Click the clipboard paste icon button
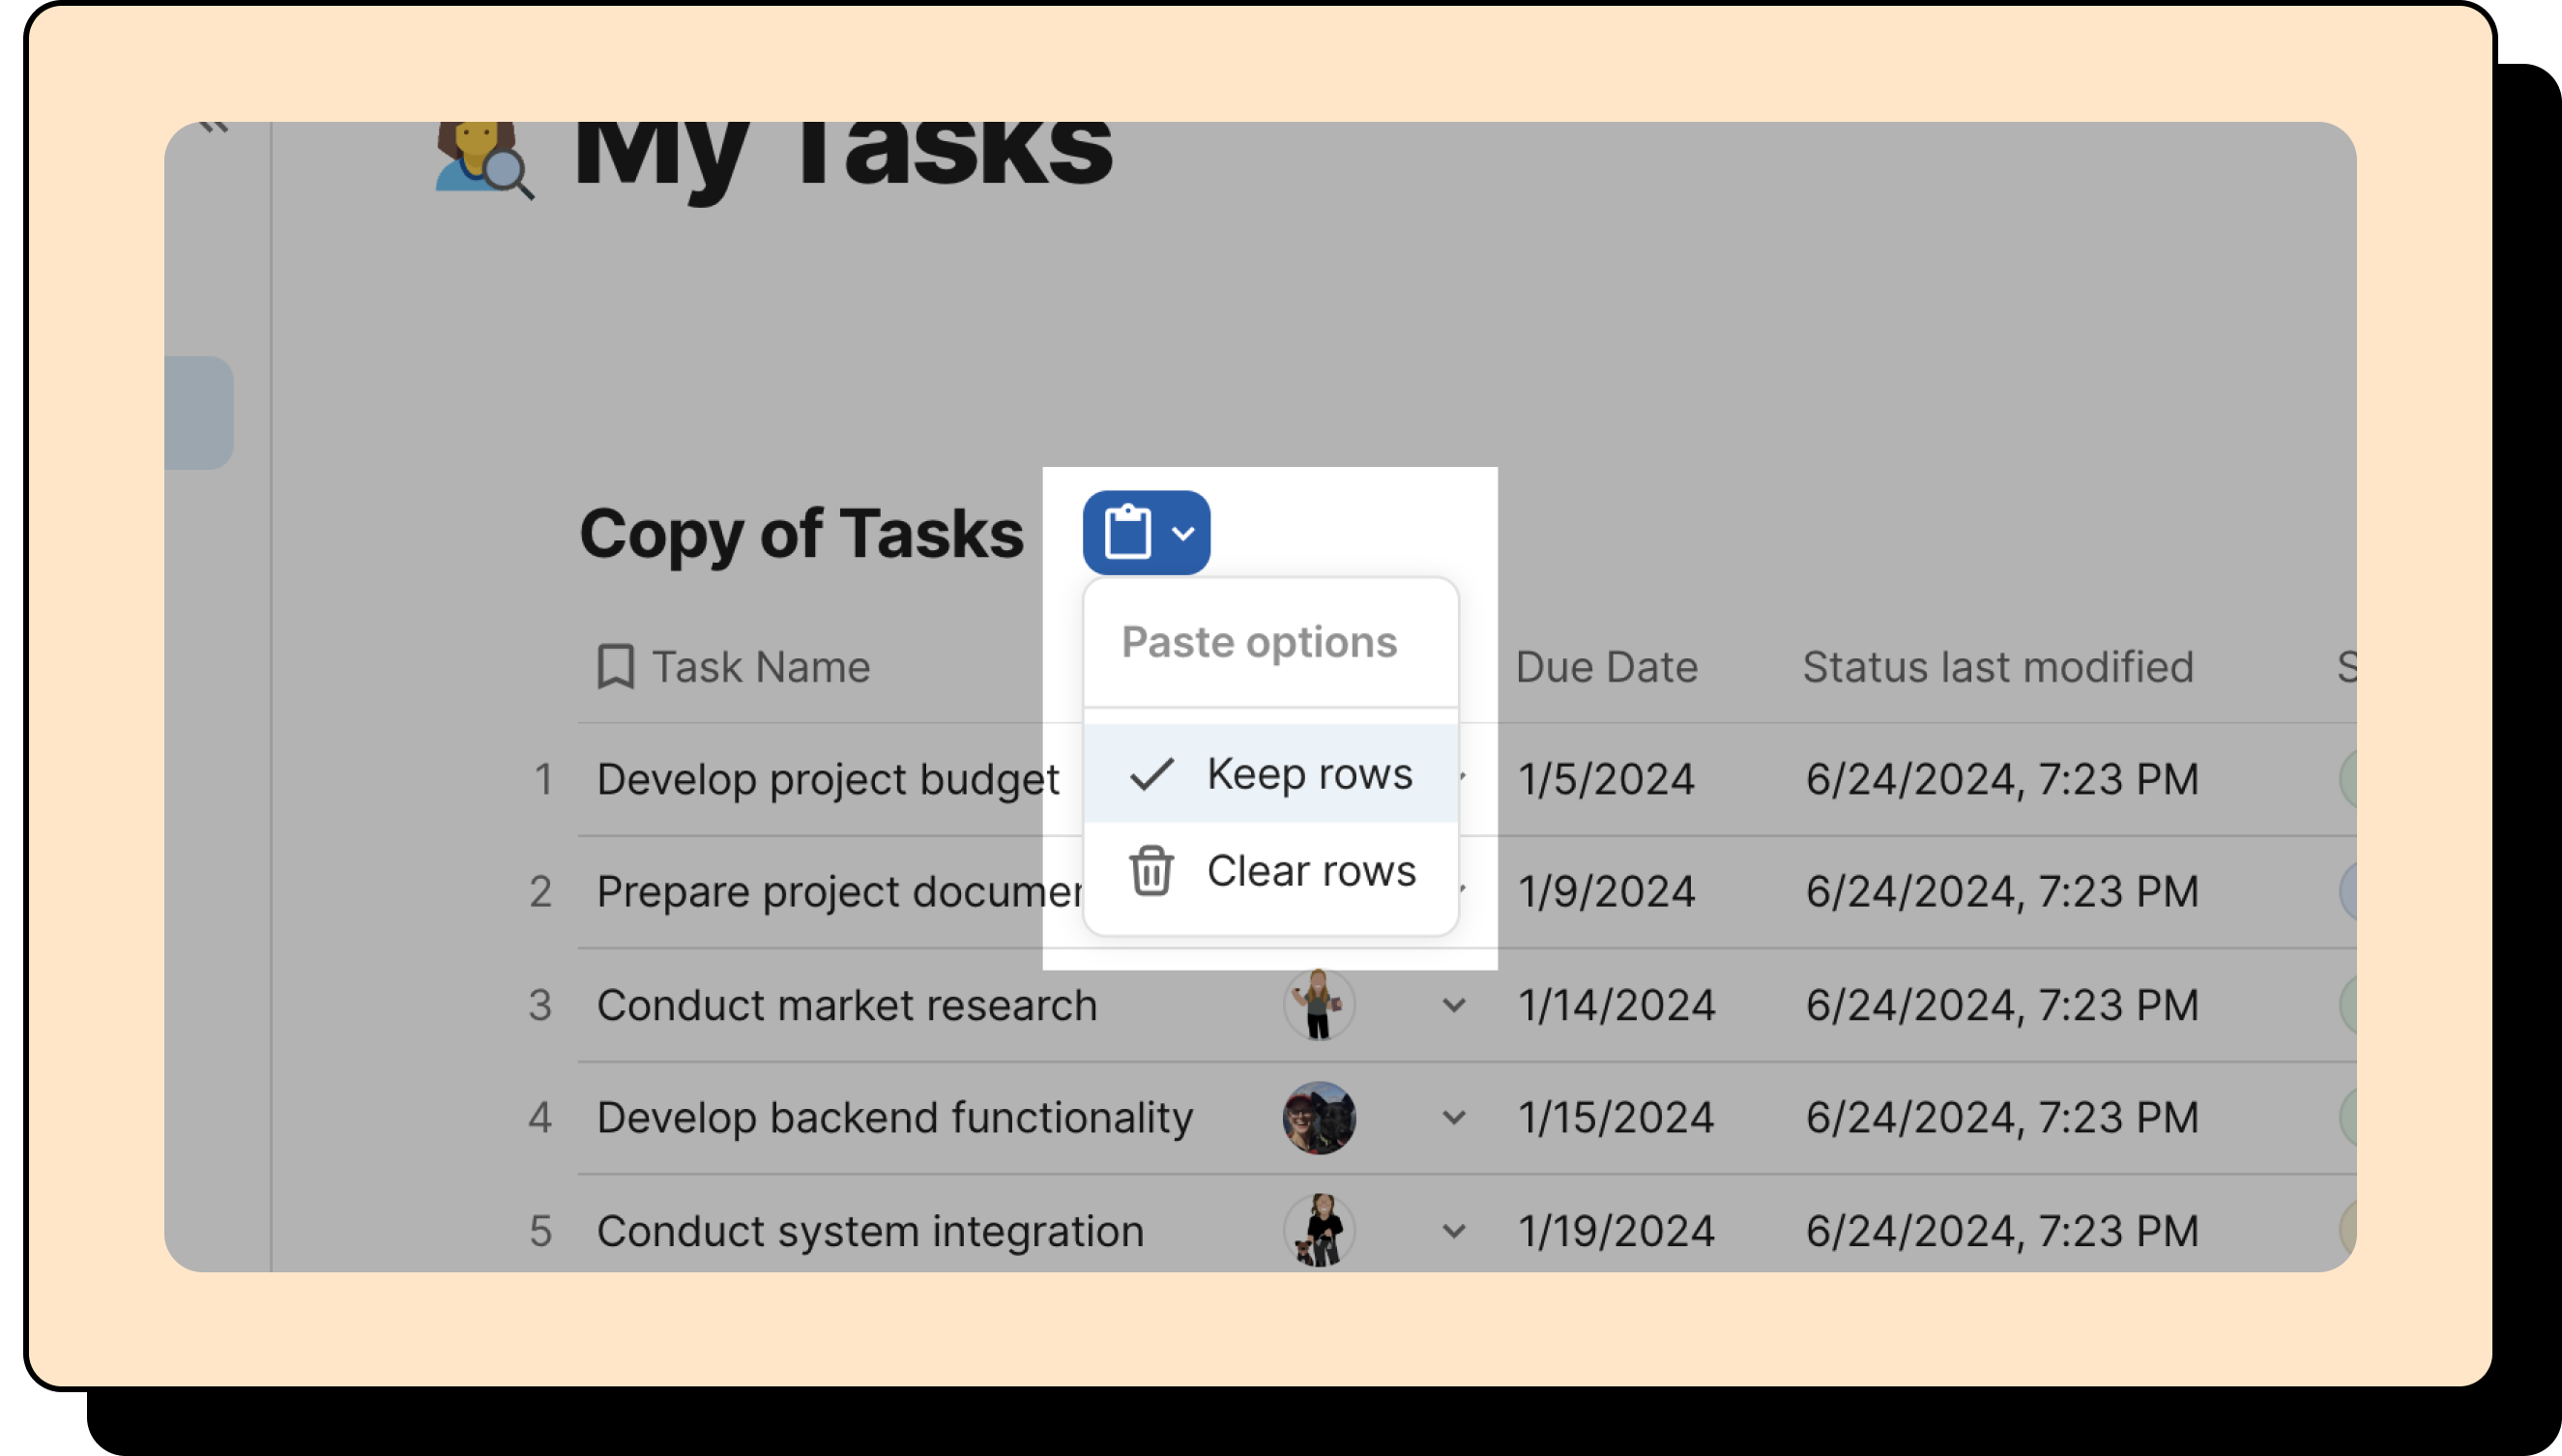This screenshot has width=2562, height=1456. click(x=1127, y=532)
